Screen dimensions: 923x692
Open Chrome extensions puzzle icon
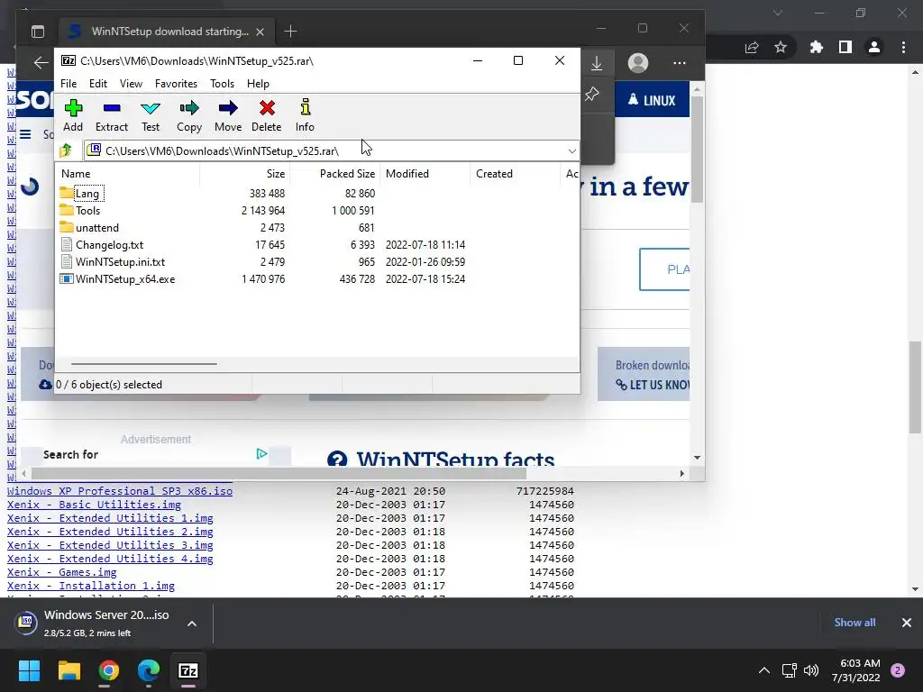point(816,47)
